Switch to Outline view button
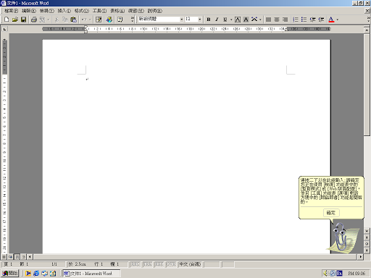 point(23,257)
